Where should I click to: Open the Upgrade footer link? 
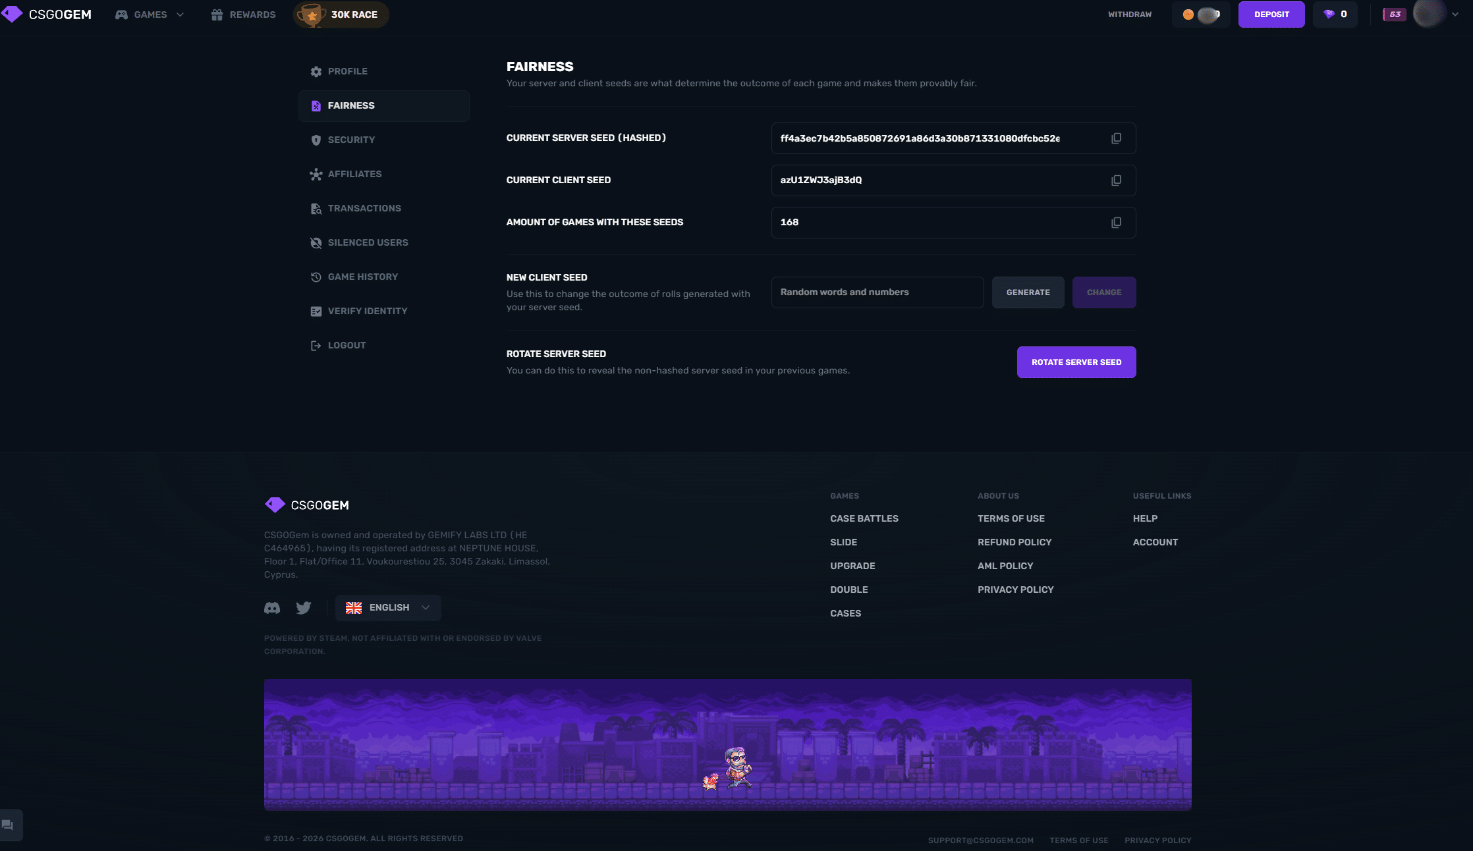pyautogui.click(x=852, y=566)
